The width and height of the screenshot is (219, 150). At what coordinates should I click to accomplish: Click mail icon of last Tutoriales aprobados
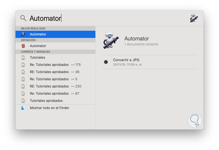point(23,101)
